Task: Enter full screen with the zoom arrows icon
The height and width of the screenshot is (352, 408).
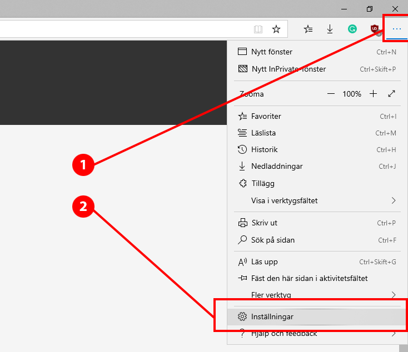Action: tap(391, 94)
